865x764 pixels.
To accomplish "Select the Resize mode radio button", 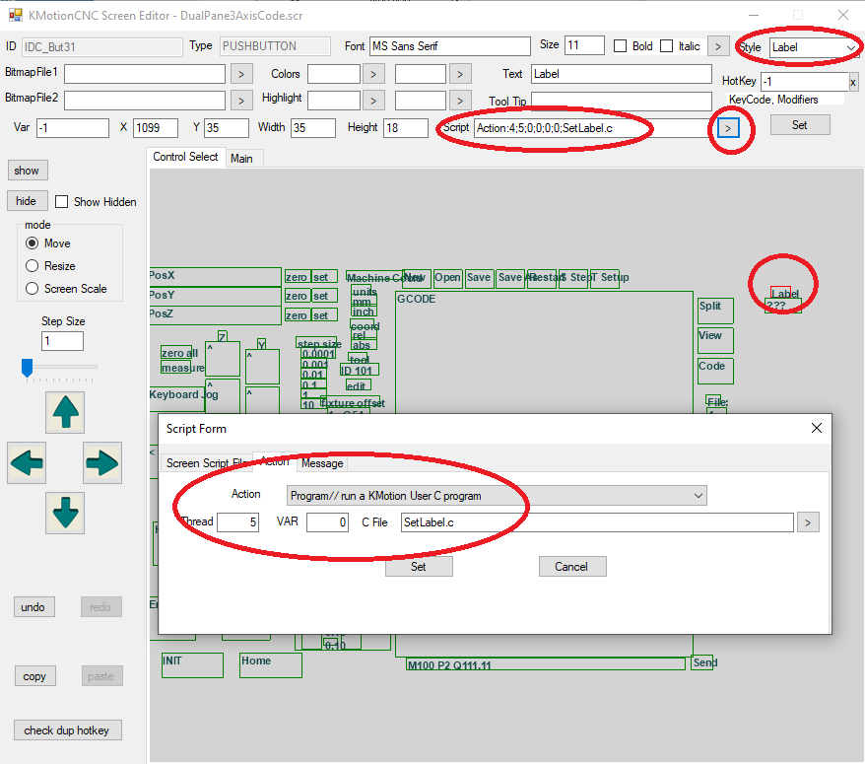I will pos(33,266).
